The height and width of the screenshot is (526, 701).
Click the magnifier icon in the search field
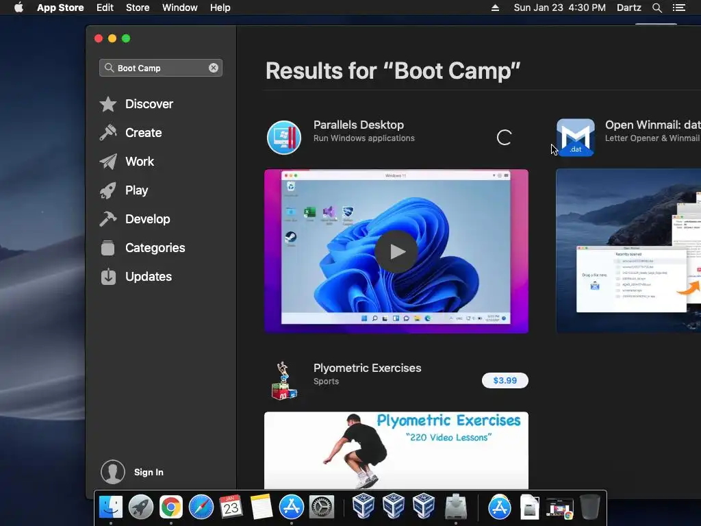click(109, 68)
